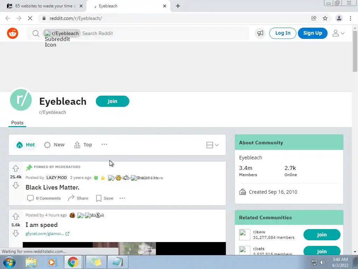The image size is (358, 269).
Task: Share this page icon in address bar
Action: pyautogui.click(x=314, y=18)
